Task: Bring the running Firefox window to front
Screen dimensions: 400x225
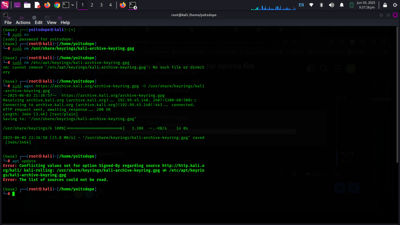Action: click(x=123, y=5)
